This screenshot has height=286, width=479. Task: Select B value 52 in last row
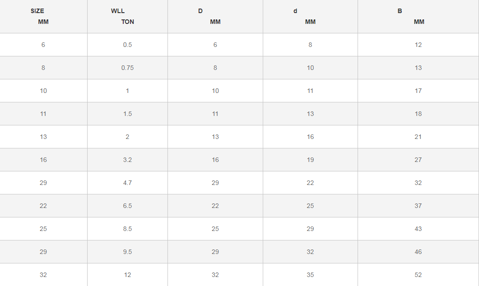(418, 275)
